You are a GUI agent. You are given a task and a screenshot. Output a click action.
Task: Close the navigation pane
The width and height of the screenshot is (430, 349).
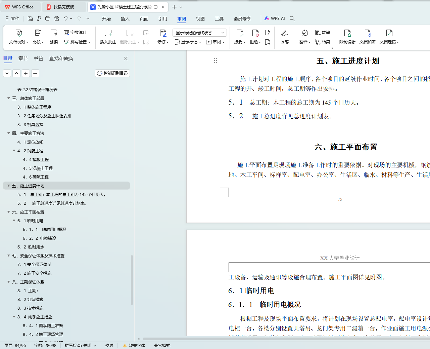point(126,59)
